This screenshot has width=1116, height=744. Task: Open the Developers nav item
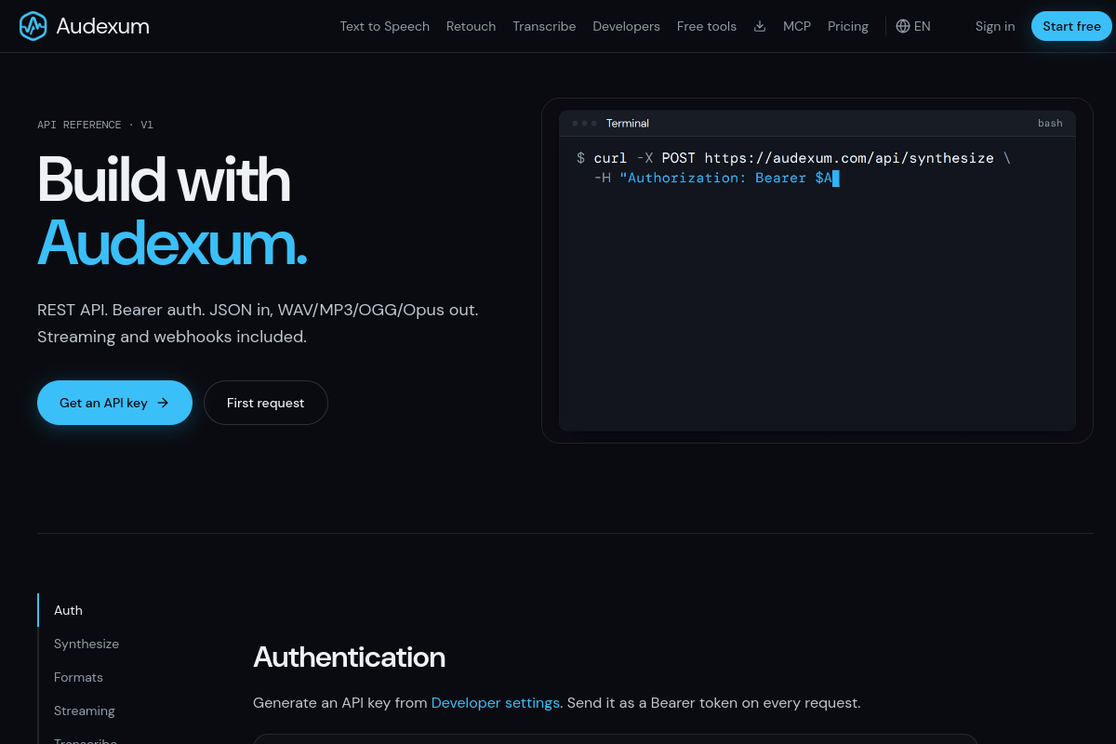click(627, 26)
